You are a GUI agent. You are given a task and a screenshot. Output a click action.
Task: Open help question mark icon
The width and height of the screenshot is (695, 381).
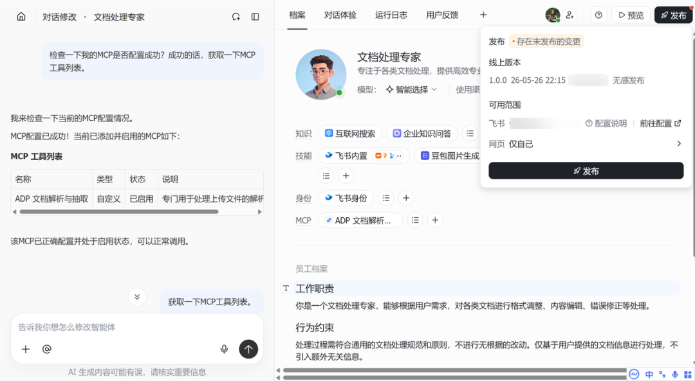(598, 15)
